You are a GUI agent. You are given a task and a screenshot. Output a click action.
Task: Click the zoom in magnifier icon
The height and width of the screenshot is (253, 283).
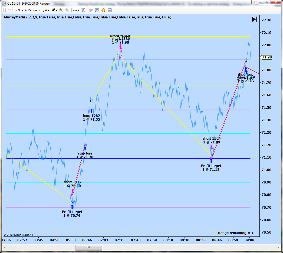[61, 10]
